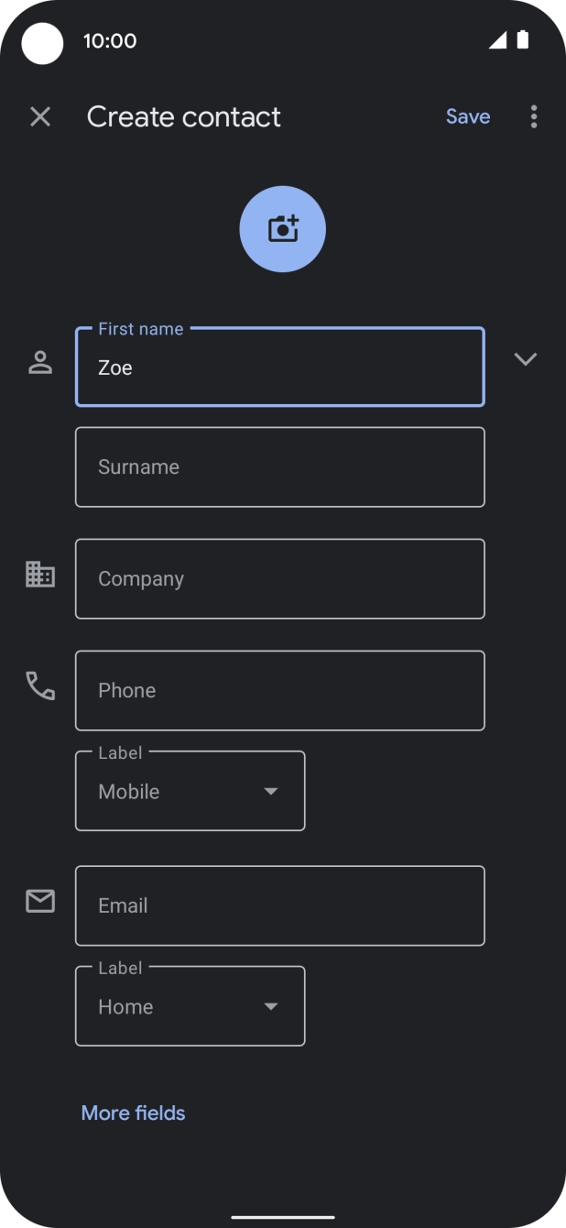566x1228 pixels.
Task: Tap the add contact photo camera icon
Action: 282,228
